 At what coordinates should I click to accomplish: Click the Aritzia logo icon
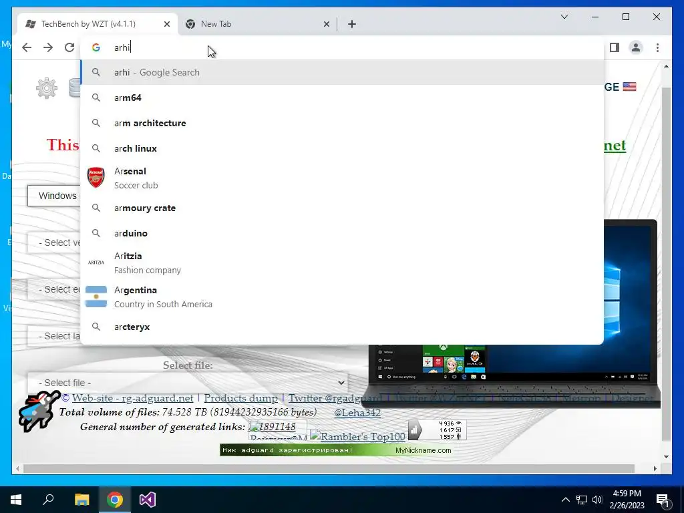[x=96, y=263]
